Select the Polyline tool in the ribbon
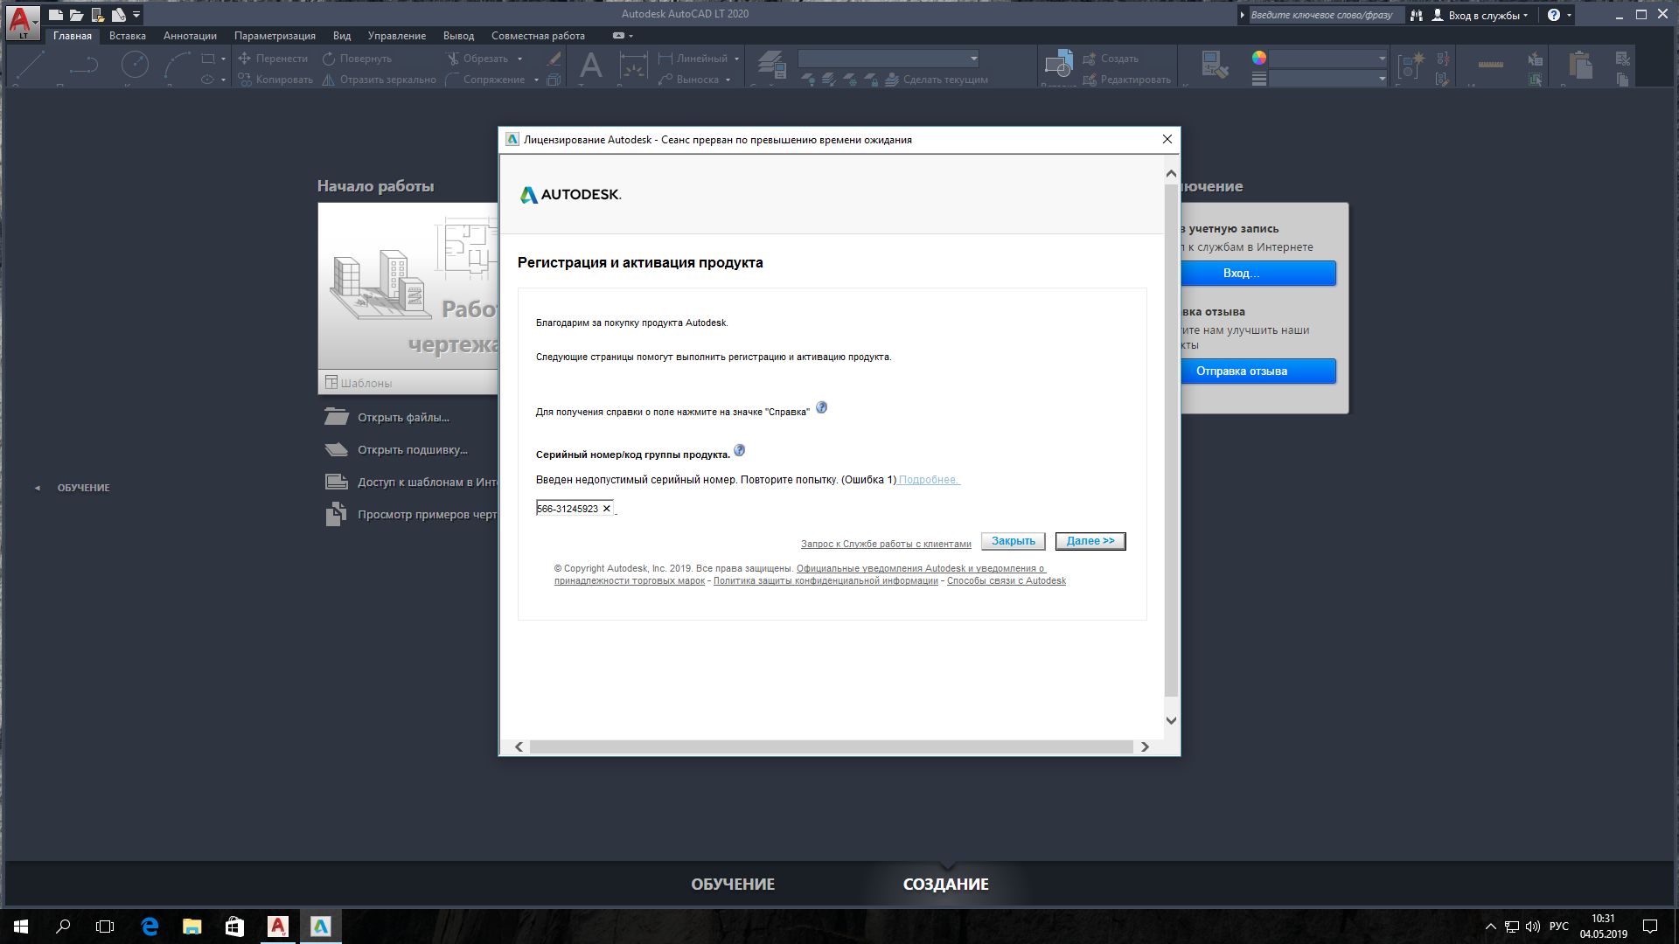 click(84, 66)
